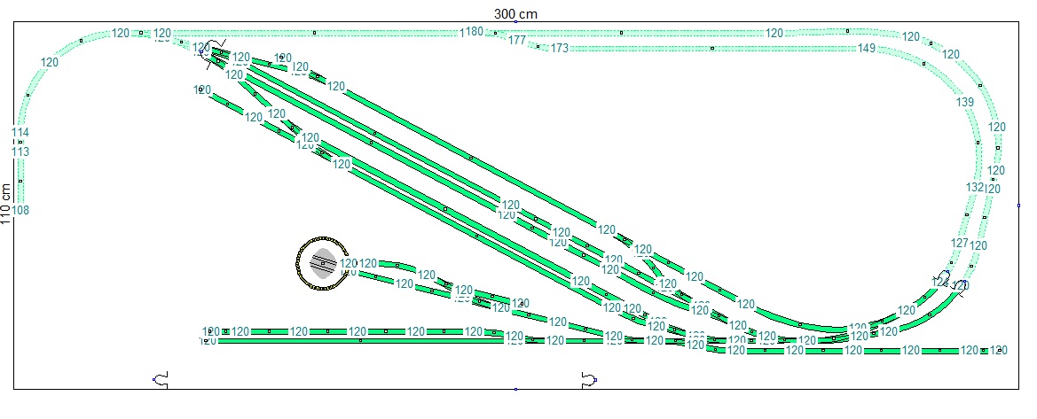Select the left bracket symbol on bottom edge
Screen dimensions: 1037x419
(161, 379)
